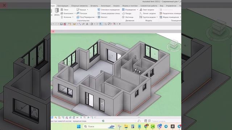Select Разделитель помещений tool
This screenshot has width=232, height=130.
(170, 13)
